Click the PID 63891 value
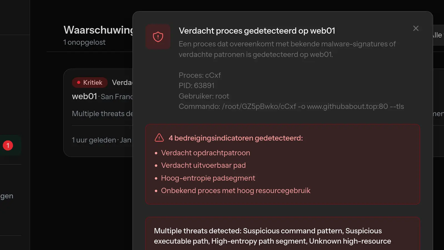The width and height of the screenshot is (444, 250). tap(196, 86)
